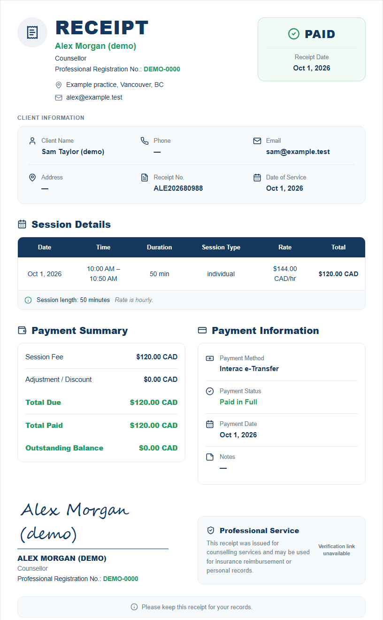Click the '50 min' duration cell
The image size is (383, 620).
[160, 274]
